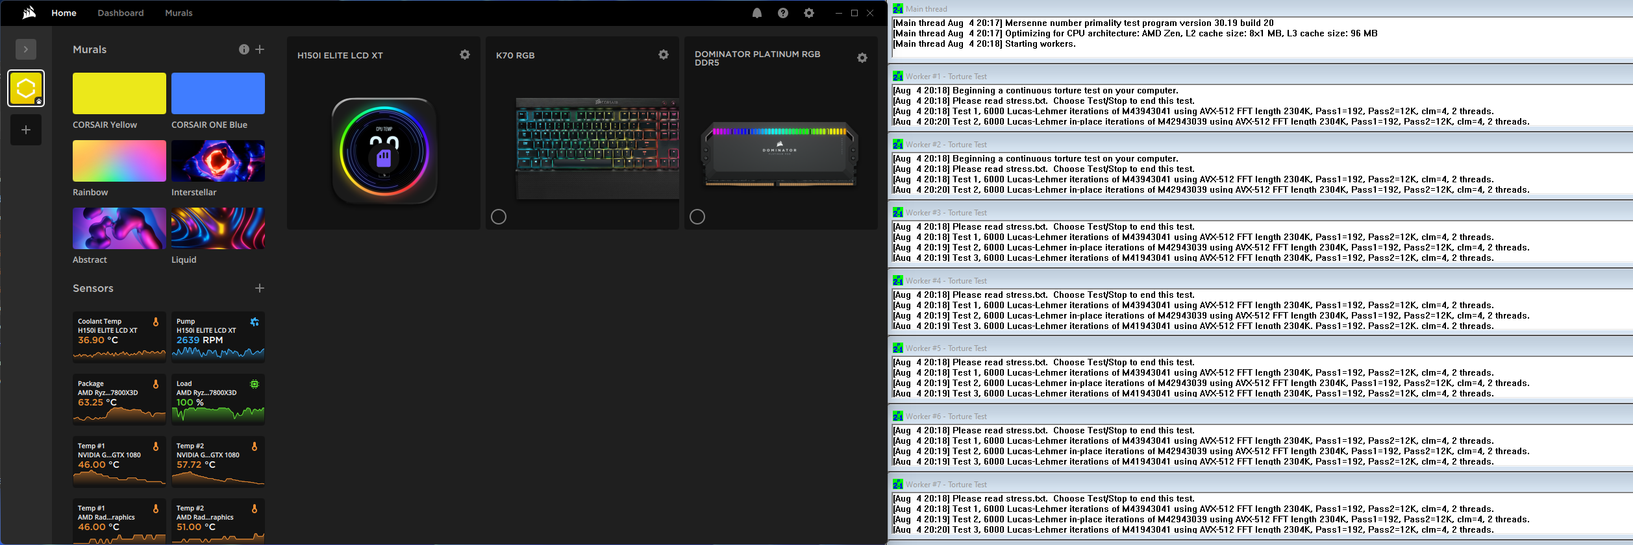Click Worker #4 window icon in Prime95

coord(898,280)
